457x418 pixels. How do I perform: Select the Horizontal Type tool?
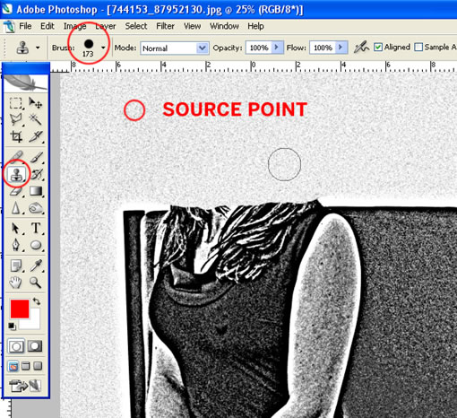pyautogui.click(x=36, y=228)
